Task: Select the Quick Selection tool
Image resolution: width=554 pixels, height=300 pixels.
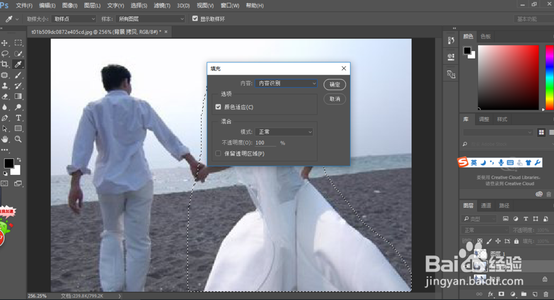Action: [x=18, y=54]
